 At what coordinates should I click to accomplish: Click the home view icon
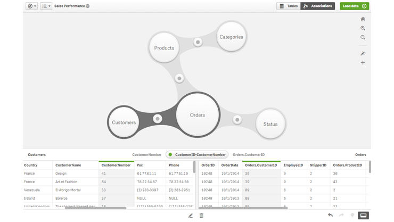click(363, 19)
